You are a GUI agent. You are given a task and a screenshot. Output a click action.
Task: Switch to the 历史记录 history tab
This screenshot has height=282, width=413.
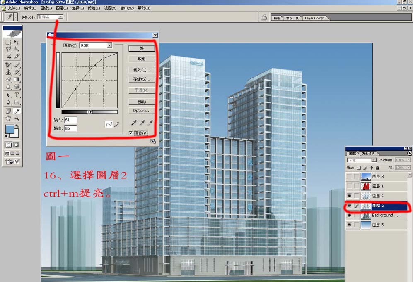pos(368,154)
